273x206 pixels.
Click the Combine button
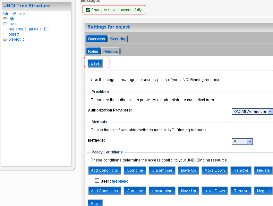135,170
